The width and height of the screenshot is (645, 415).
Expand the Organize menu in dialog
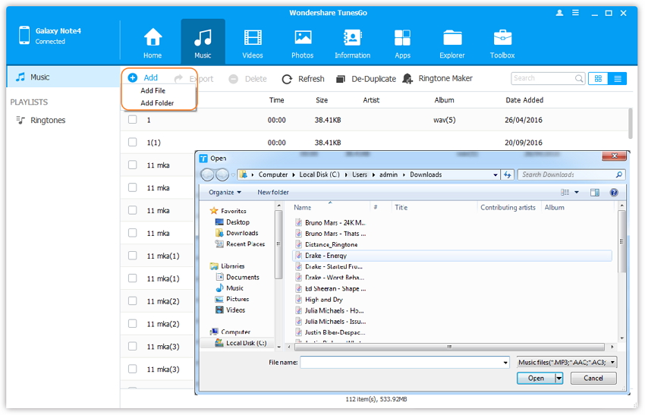[225, 193]
